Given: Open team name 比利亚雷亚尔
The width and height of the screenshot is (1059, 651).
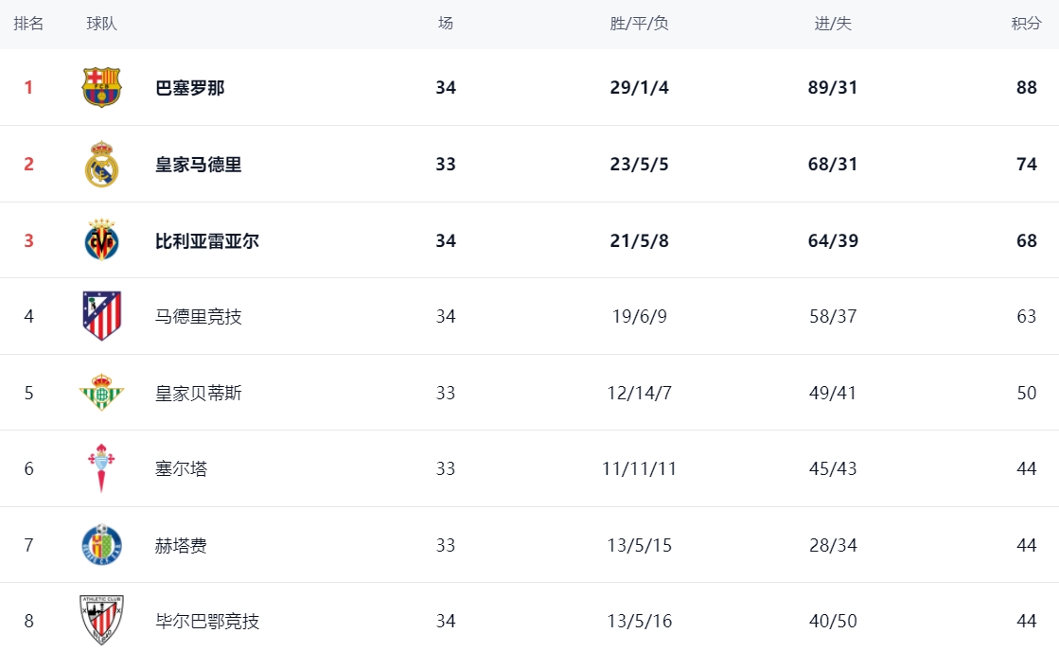Looking at the screenshot, I should coord(207,240).
